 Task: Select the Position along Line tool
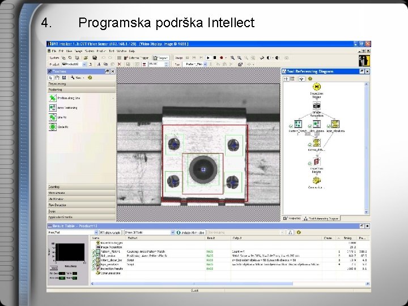pos(64,98)
